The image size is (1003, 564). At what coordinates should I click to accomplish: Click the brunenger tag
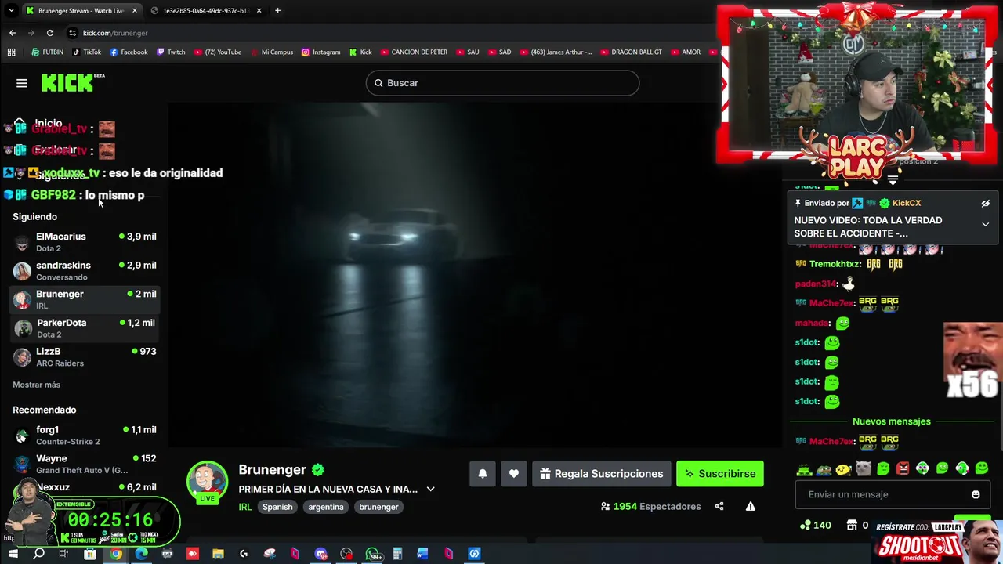[x=379, y=507]
